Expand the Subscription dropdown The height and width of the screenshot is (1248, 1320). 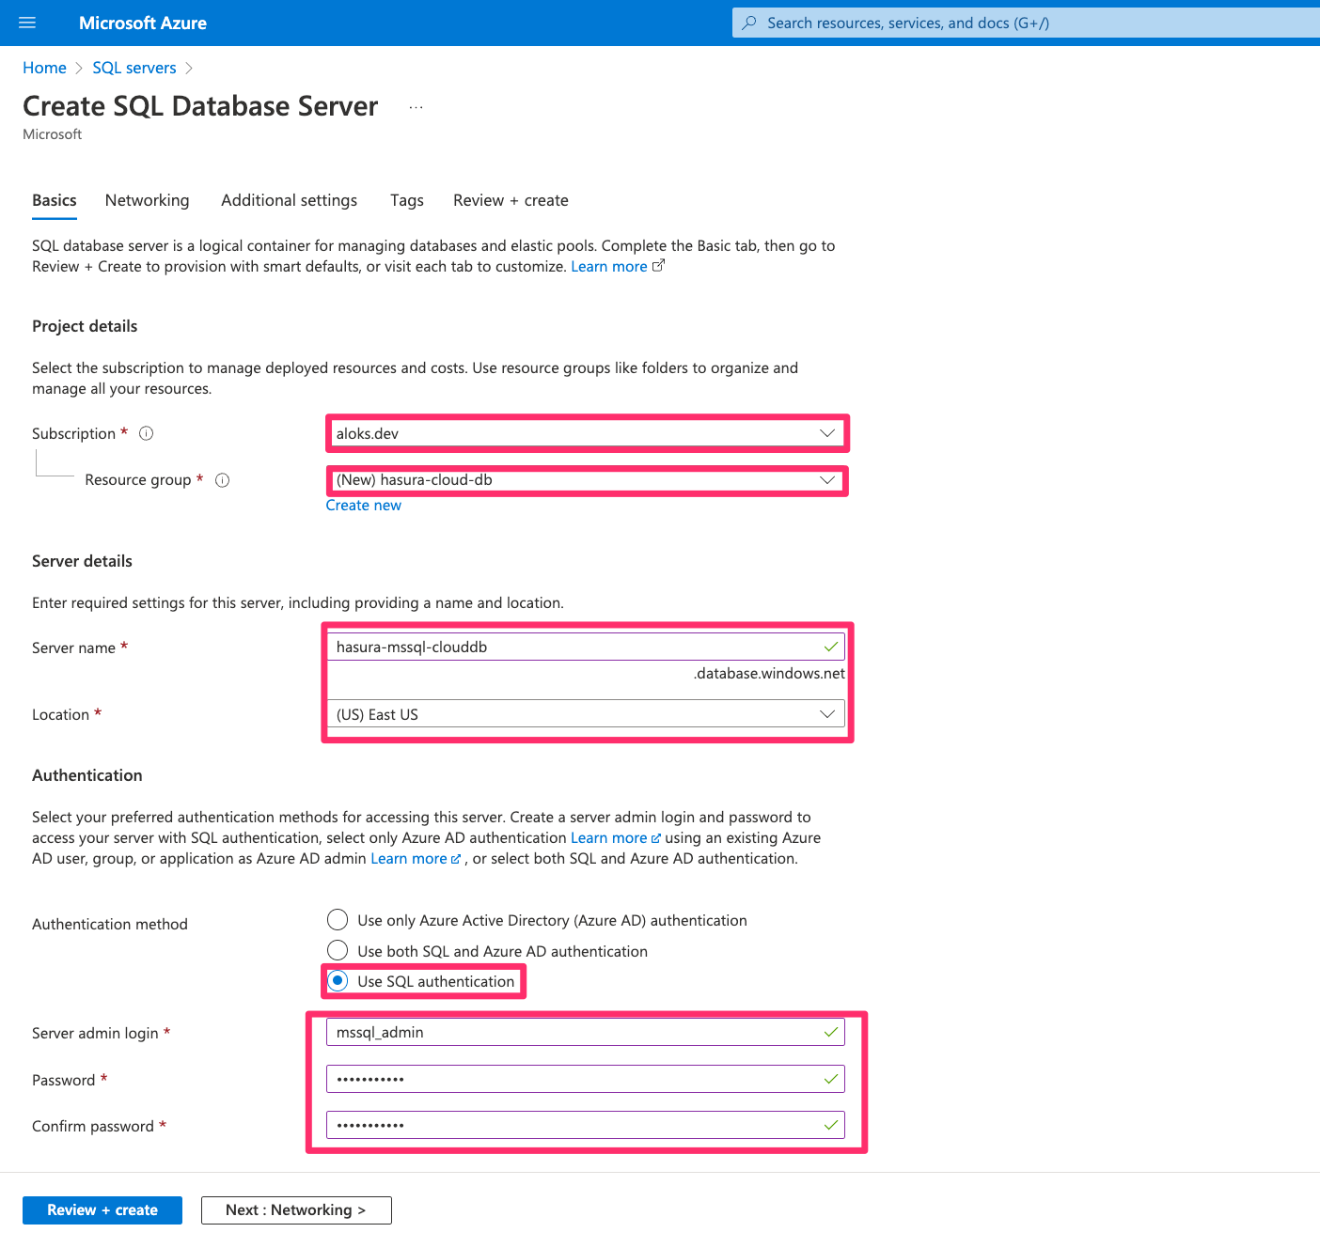tap(586, 433)
